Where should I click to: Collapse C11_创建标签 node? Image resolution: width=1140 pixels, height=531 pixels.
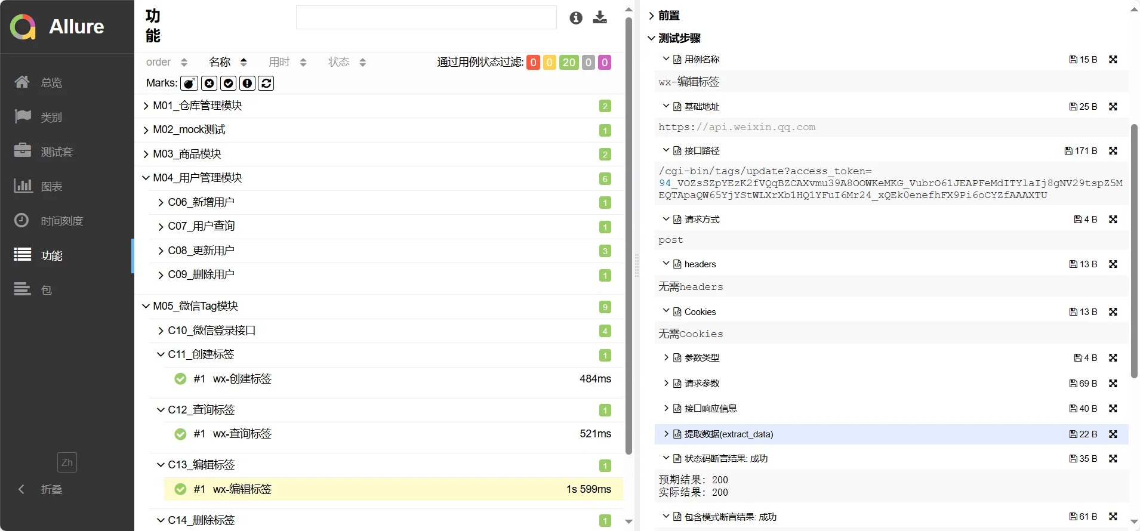[x=387, y=354]
